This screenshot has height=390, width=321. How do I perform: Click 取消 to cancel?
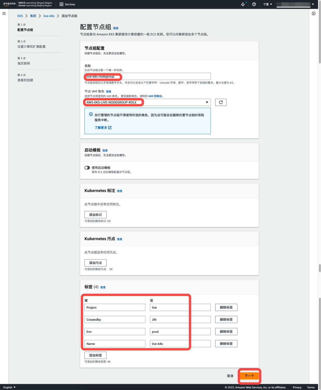click(x=230, y=376)
